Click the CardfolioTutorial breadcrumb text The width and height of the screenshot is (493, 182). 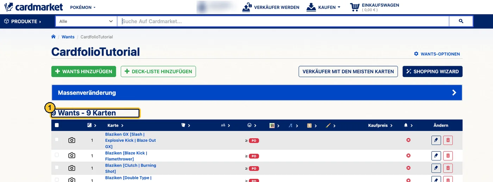[96, 37]
